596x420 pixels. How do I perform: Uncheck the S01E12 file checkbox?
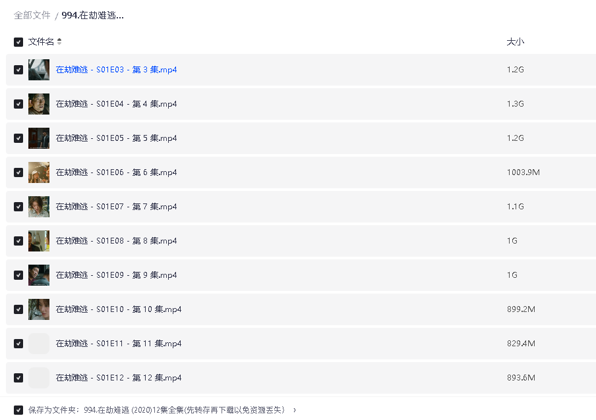click(18, 378)
